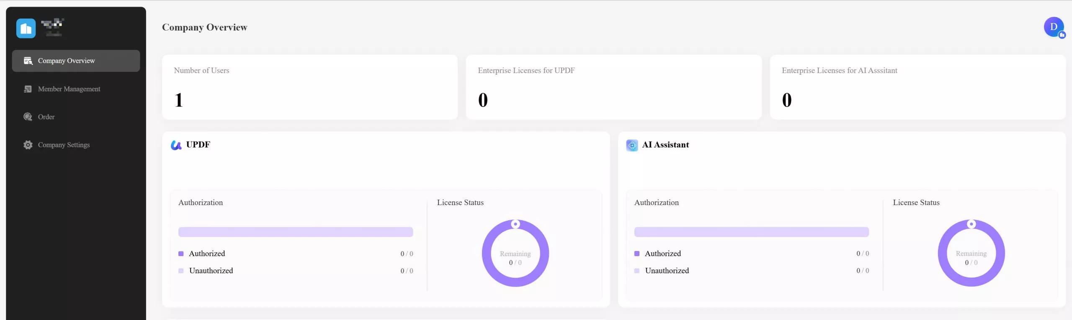Click the Unauthorized label in UPDF section
This screenshot has width=1072, height=320.
[x=211, y=271]
